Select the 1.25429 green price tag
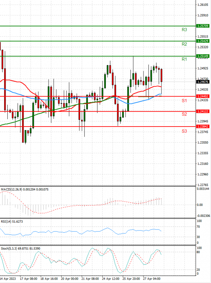The image size is (211, 283). (x=203, y=41)
